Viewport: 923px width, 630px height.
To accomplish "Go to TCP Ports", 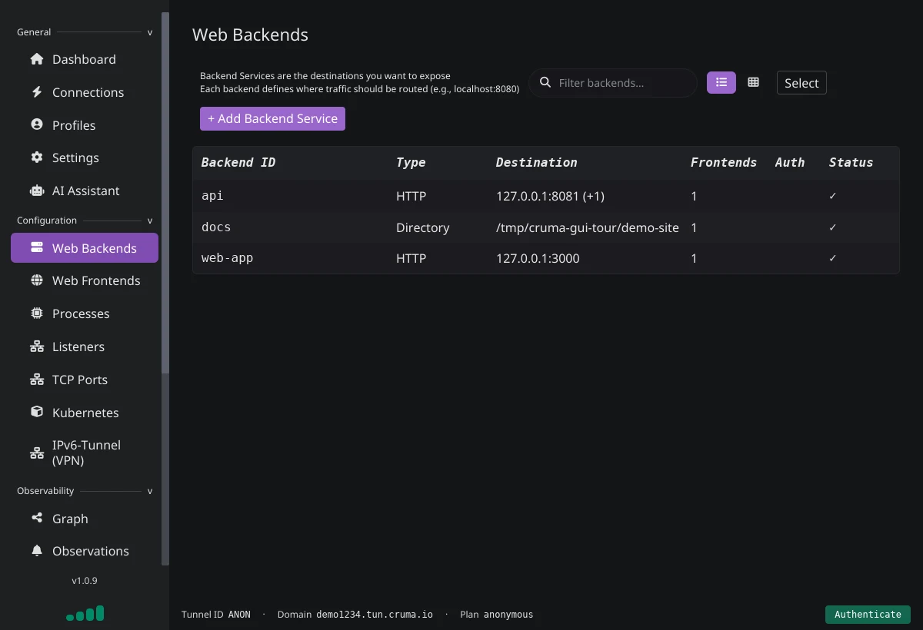I will click(85, 380).
